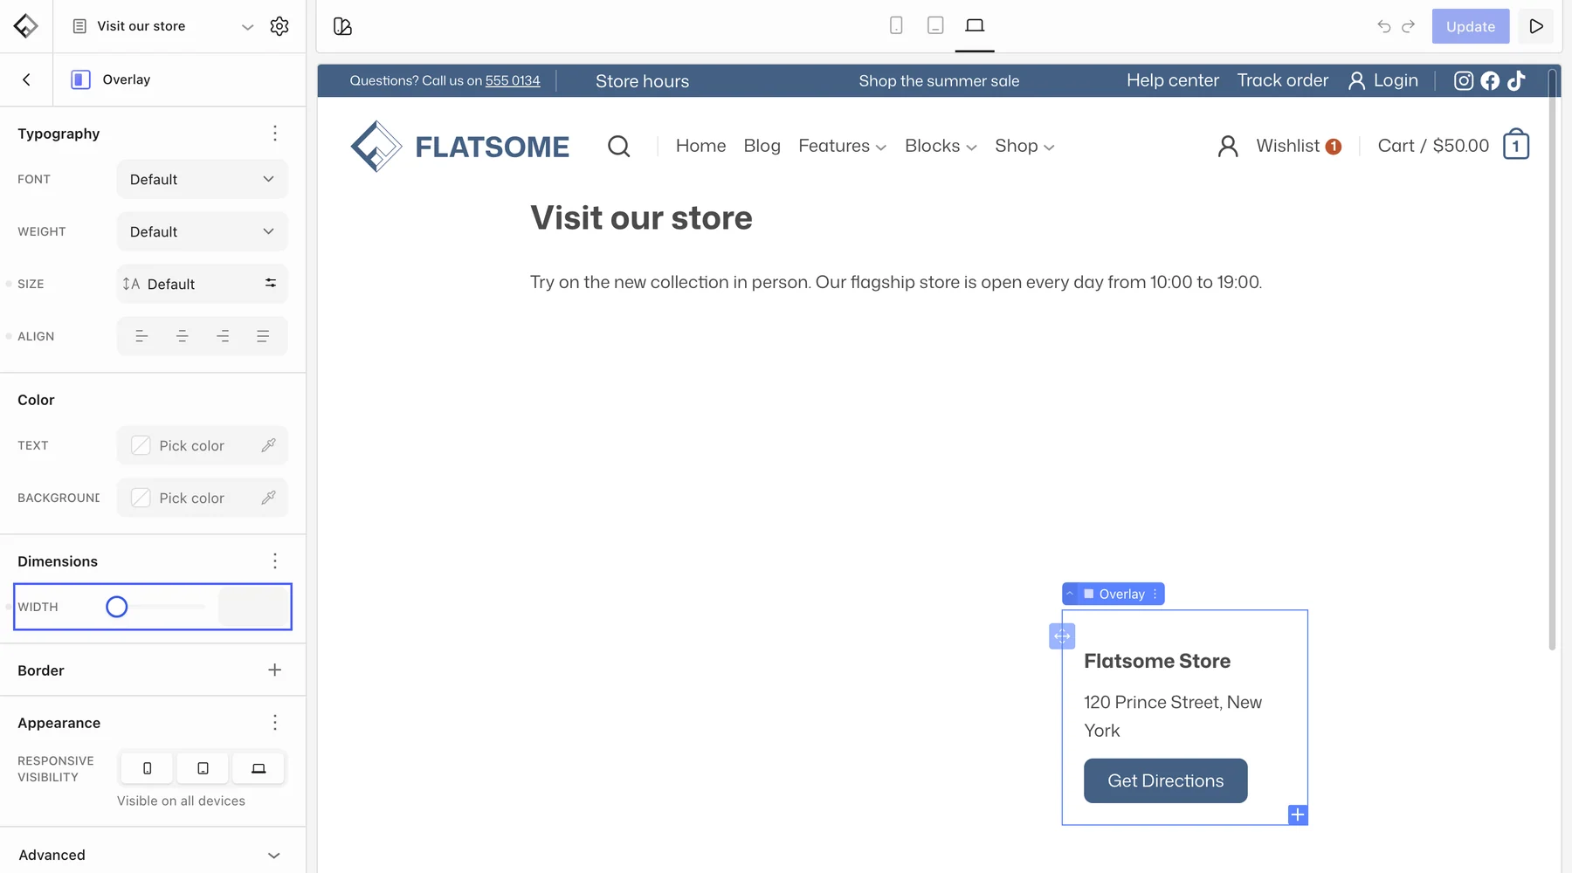Viewport: 1572px width, 873px height.
Task: Open the Size responsive settings control
Action: [x=271, y=283]
